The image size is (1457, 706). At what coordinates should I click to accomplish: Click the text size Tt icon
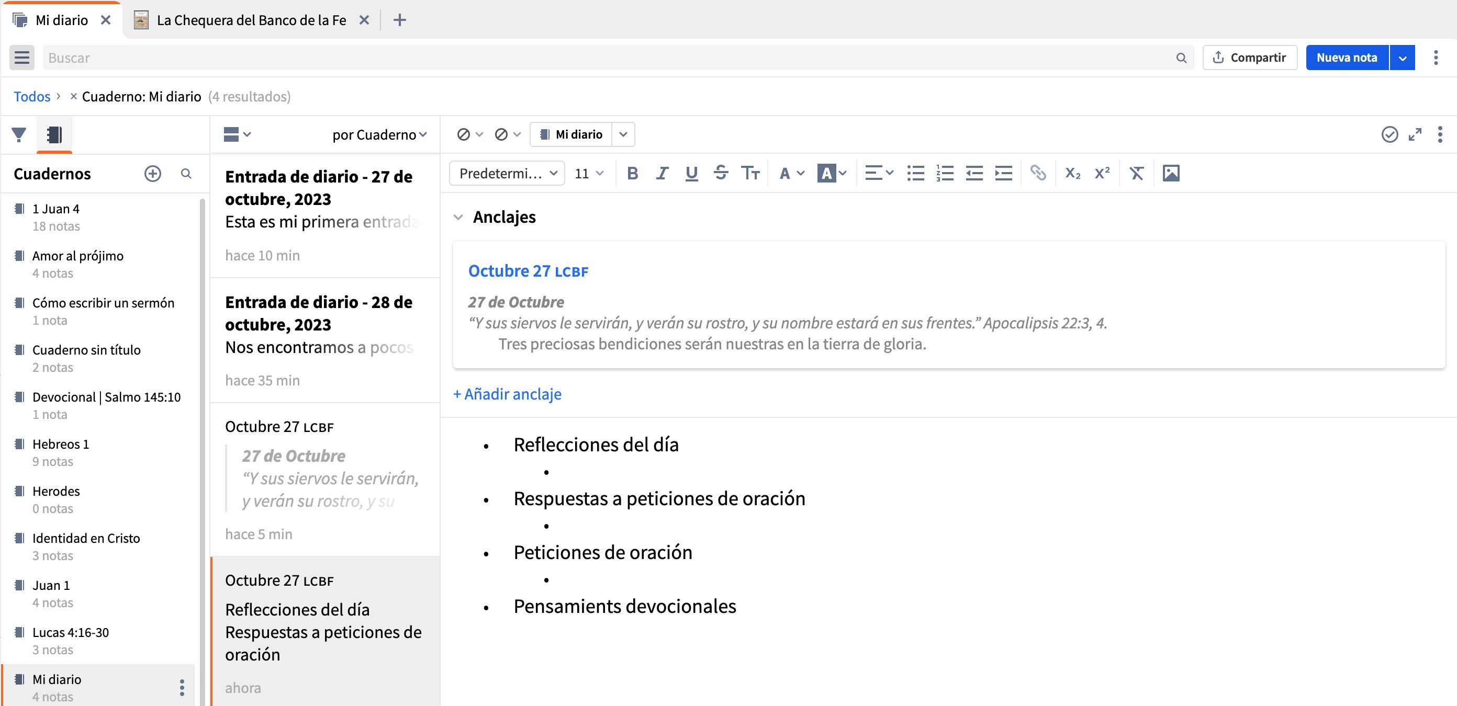750,173
